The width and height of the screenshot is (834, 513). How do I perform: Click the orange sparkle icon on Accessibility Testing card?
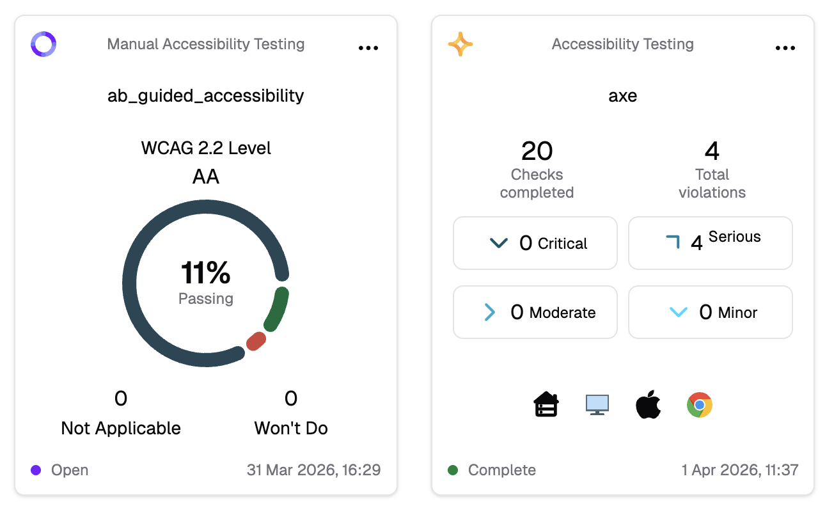(x=460, y=44)
